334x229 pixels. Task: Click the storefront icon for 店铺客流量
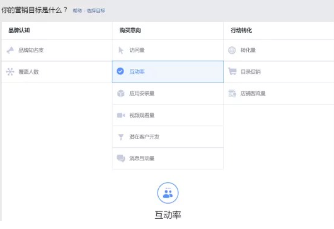coord(232,93)
